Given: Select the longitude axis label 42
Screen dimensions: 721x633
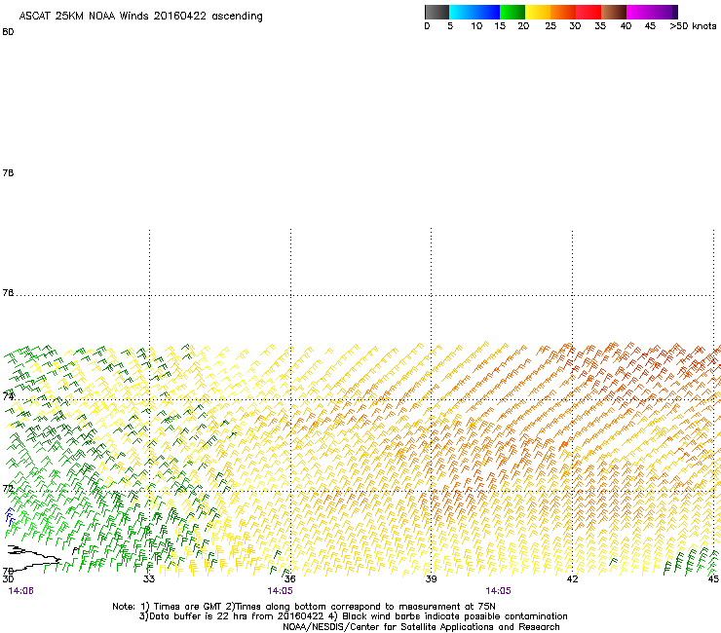Looking at the screenshot, I should click(x=572, y=578).
